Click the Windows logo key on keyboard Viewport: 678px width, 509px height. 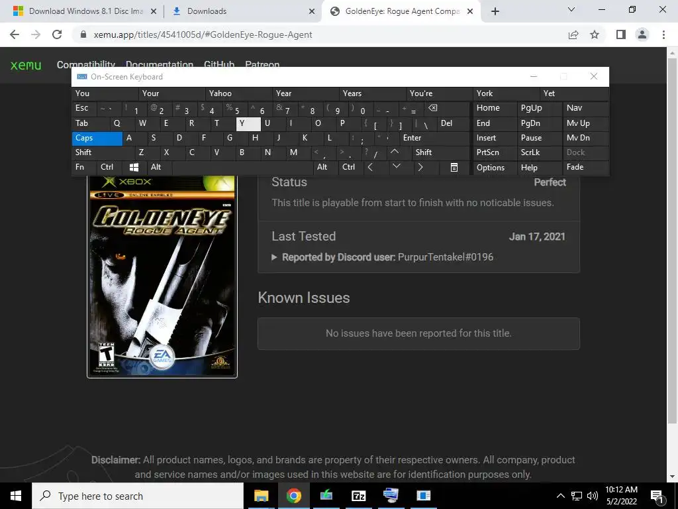[134, 167]
